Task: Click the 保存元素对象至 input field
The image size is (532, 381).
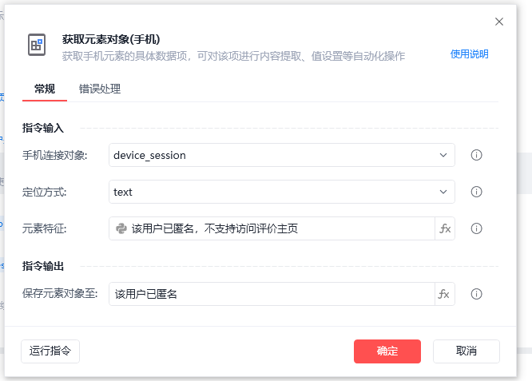Action: click(272, 294)
